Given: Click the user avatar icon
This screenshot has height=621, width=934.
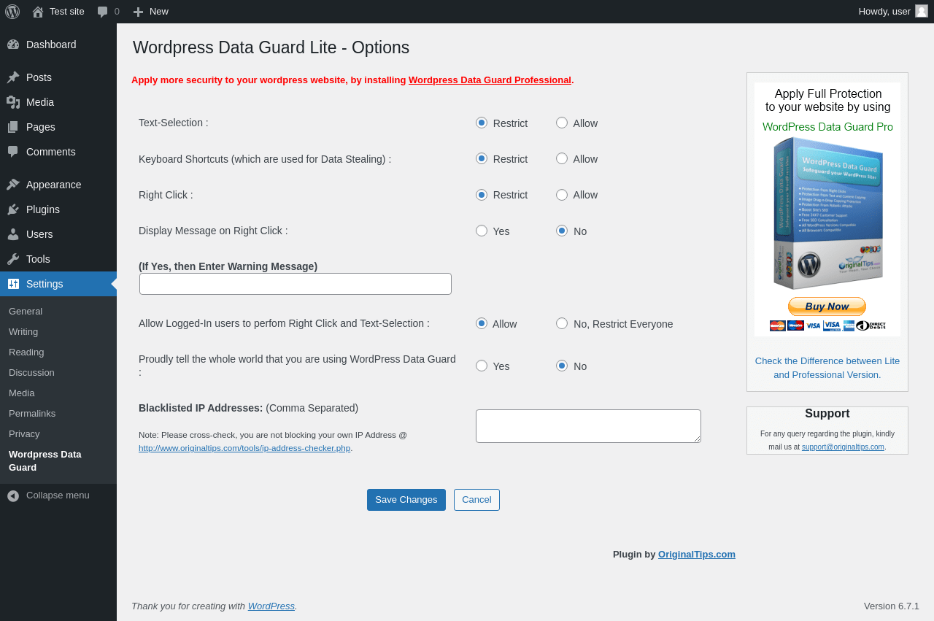Looking at the screenshot, I should [x=922, y=11].
